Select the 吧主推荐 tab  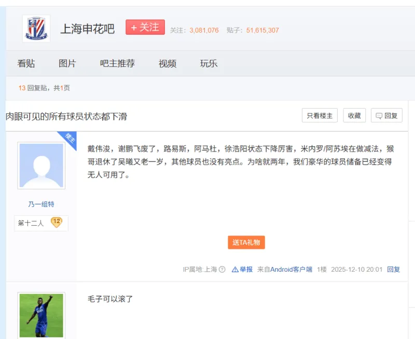point(117,64)
